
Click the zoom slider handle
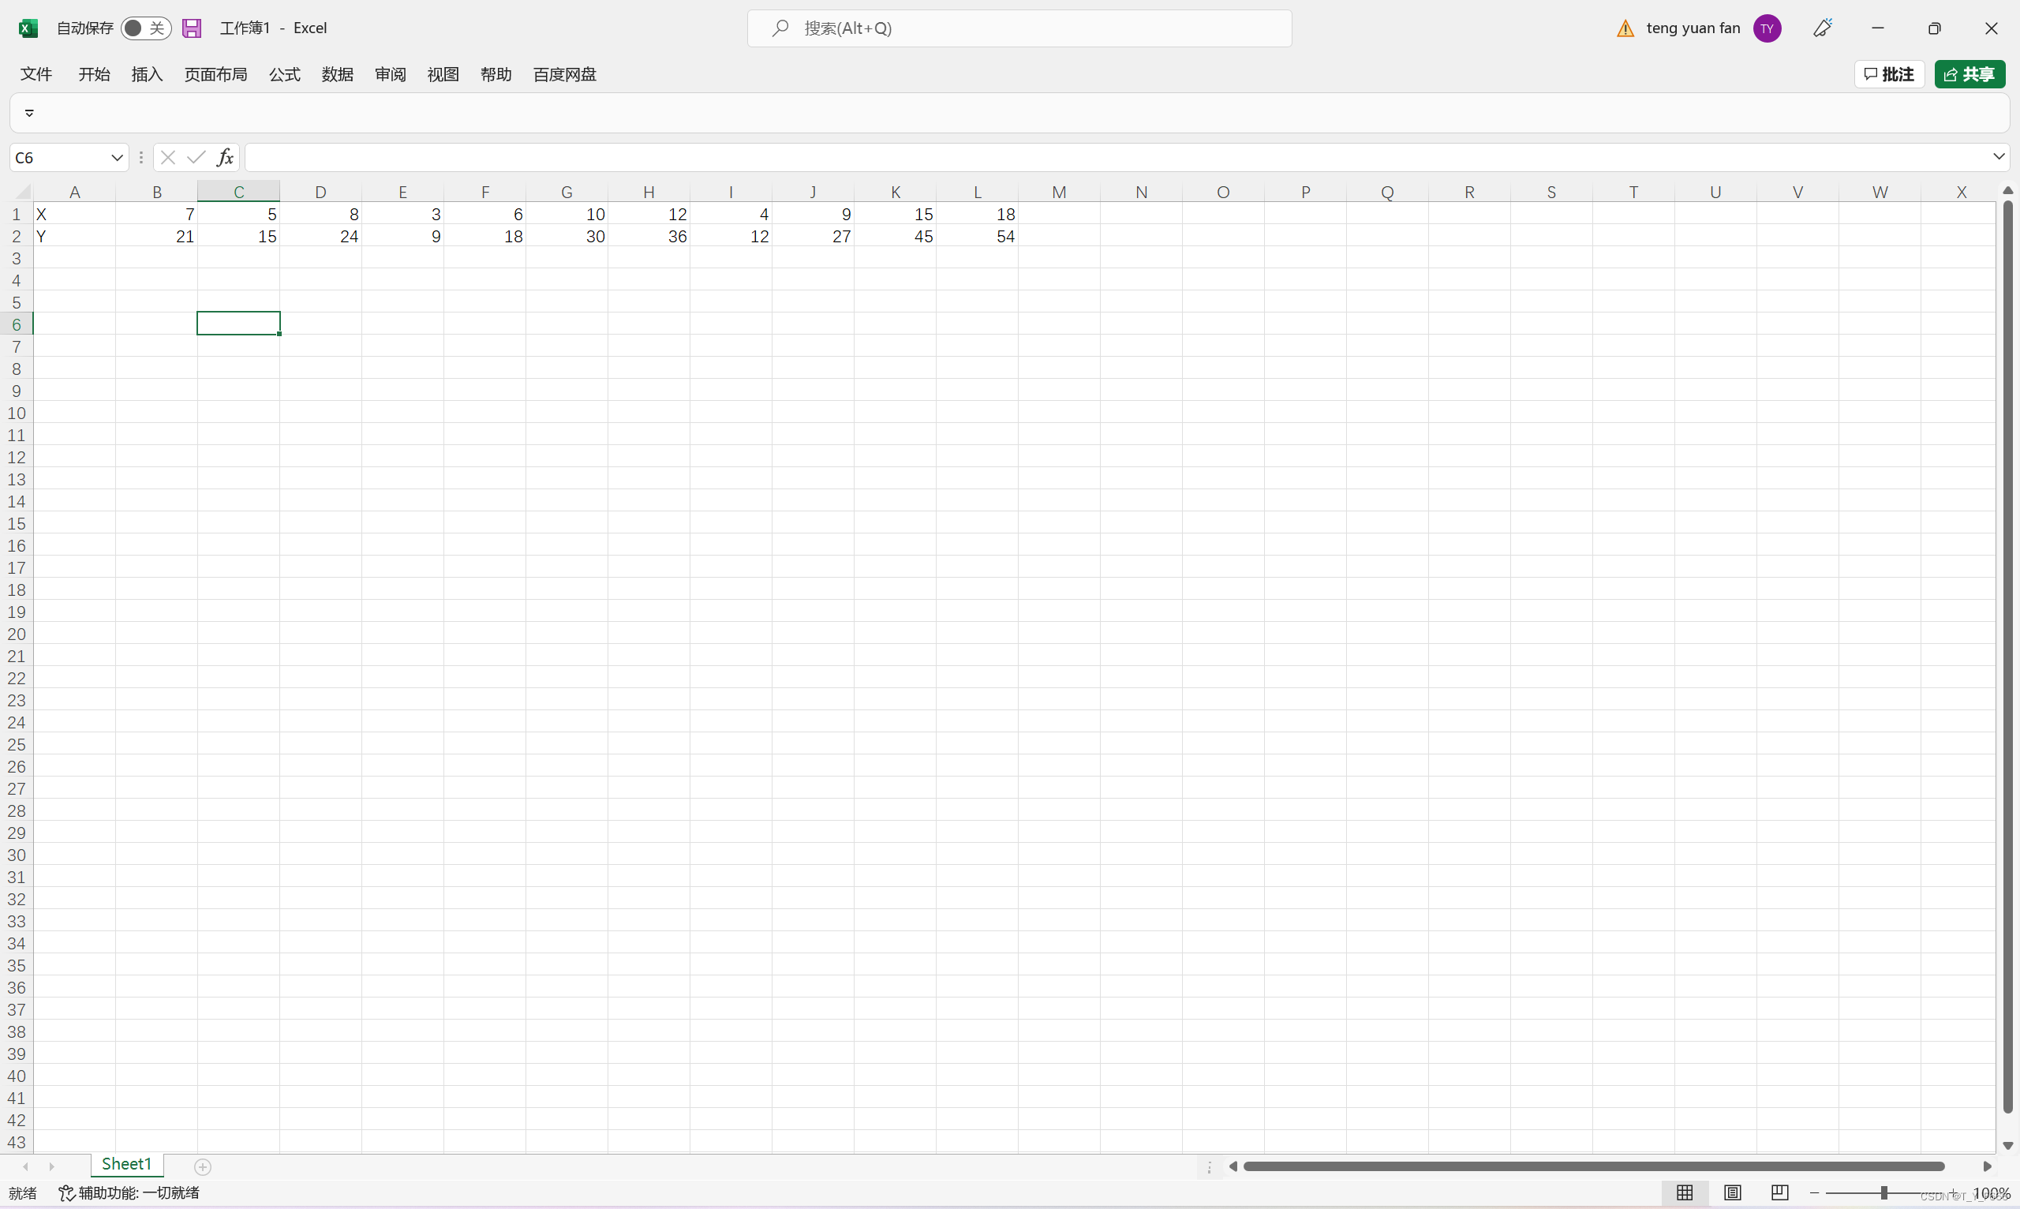(1884, 1192)
